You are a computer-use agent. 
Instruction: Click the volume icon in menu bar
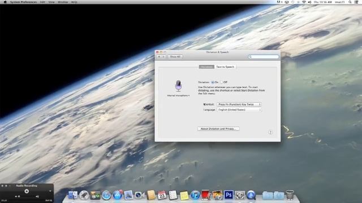click(x=309, y=2)
